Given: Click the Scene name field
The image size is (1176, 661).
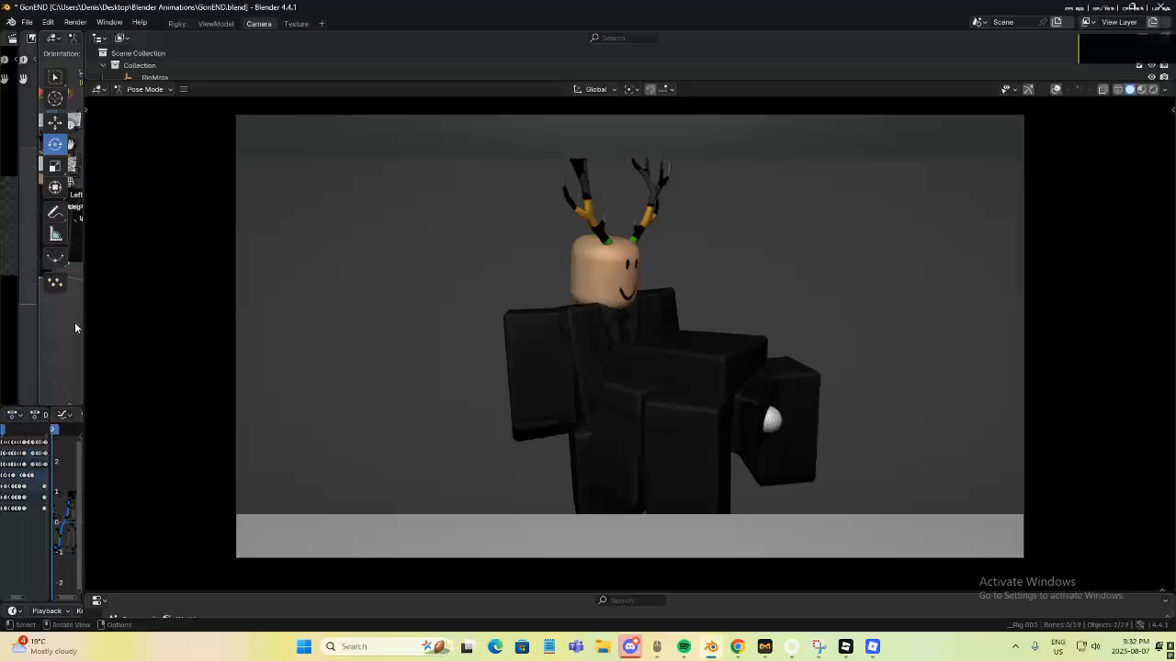Looking at the screenshot, I should [1013, 22].
